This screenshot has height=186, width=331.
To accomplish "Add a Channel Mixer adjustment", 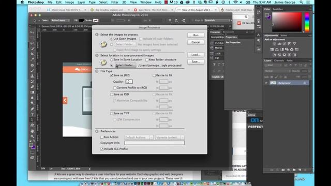I will [x=292, y=50].
